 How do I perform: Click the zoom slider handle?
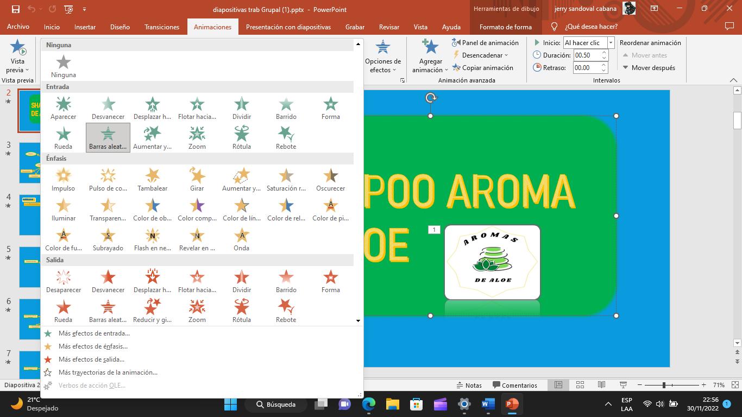[x=664, y=385]
